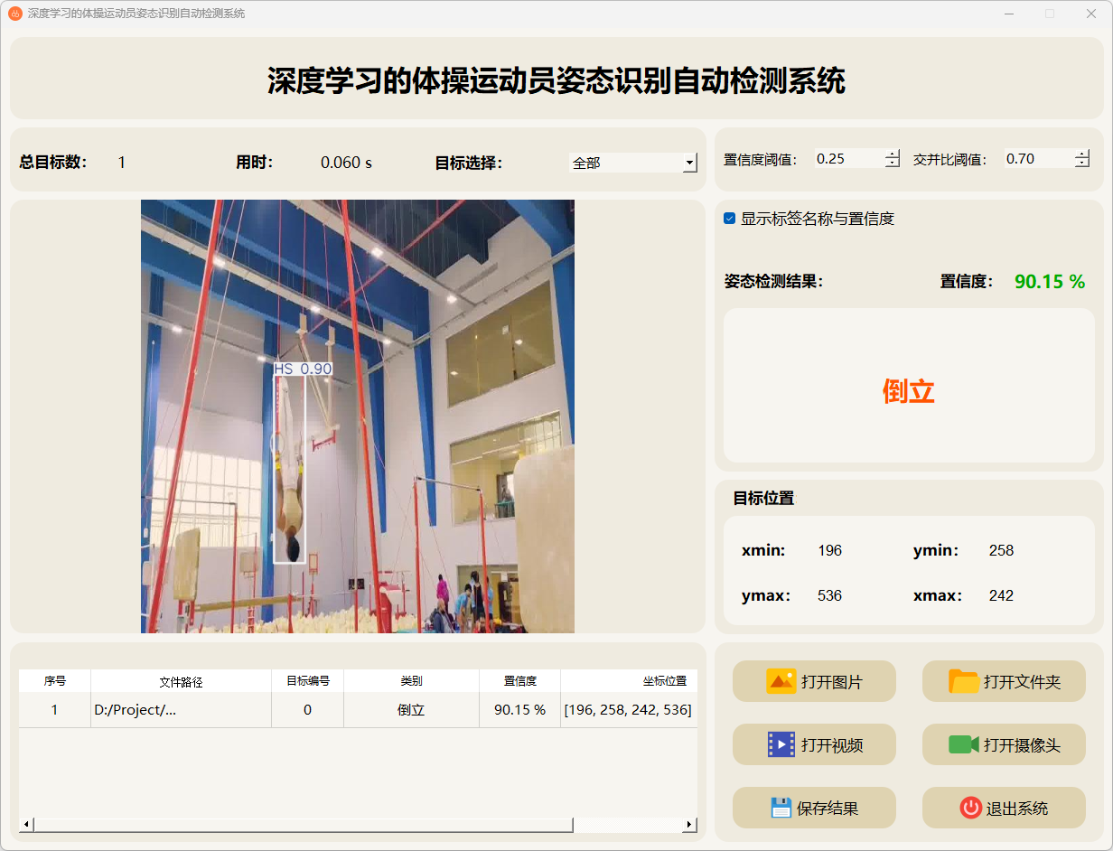Click the 置信度 column header in table

point(519,681)
